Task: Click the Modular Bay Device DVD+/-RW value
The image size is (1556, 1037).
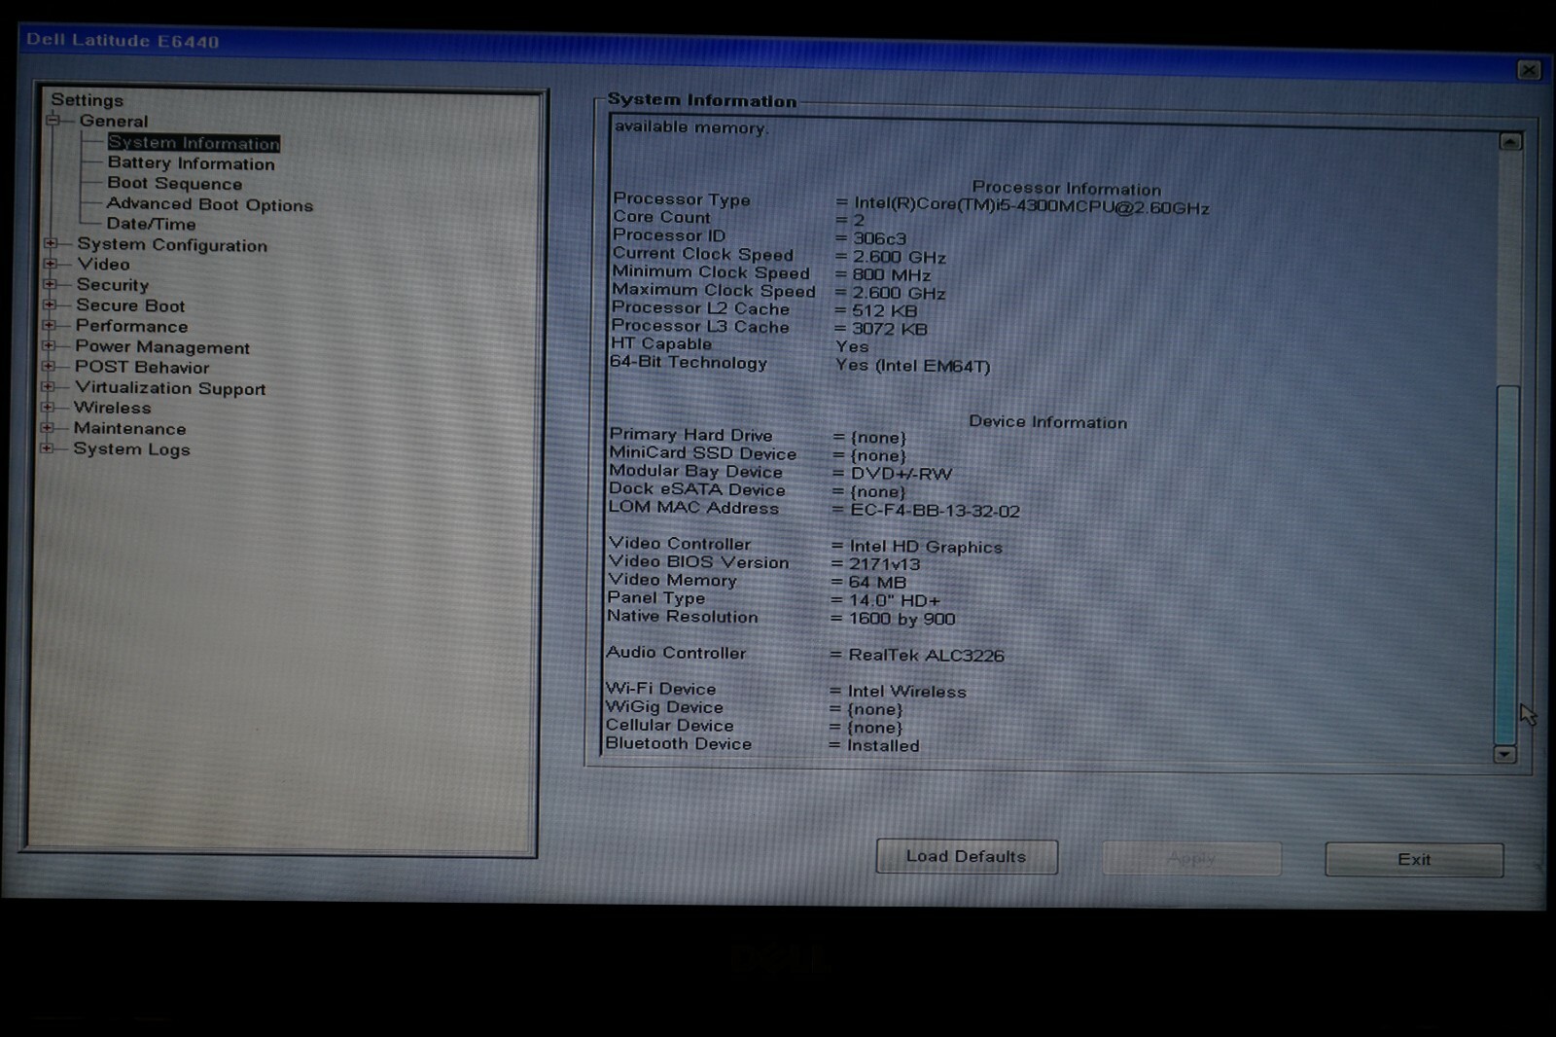Action: coord(901,474)
